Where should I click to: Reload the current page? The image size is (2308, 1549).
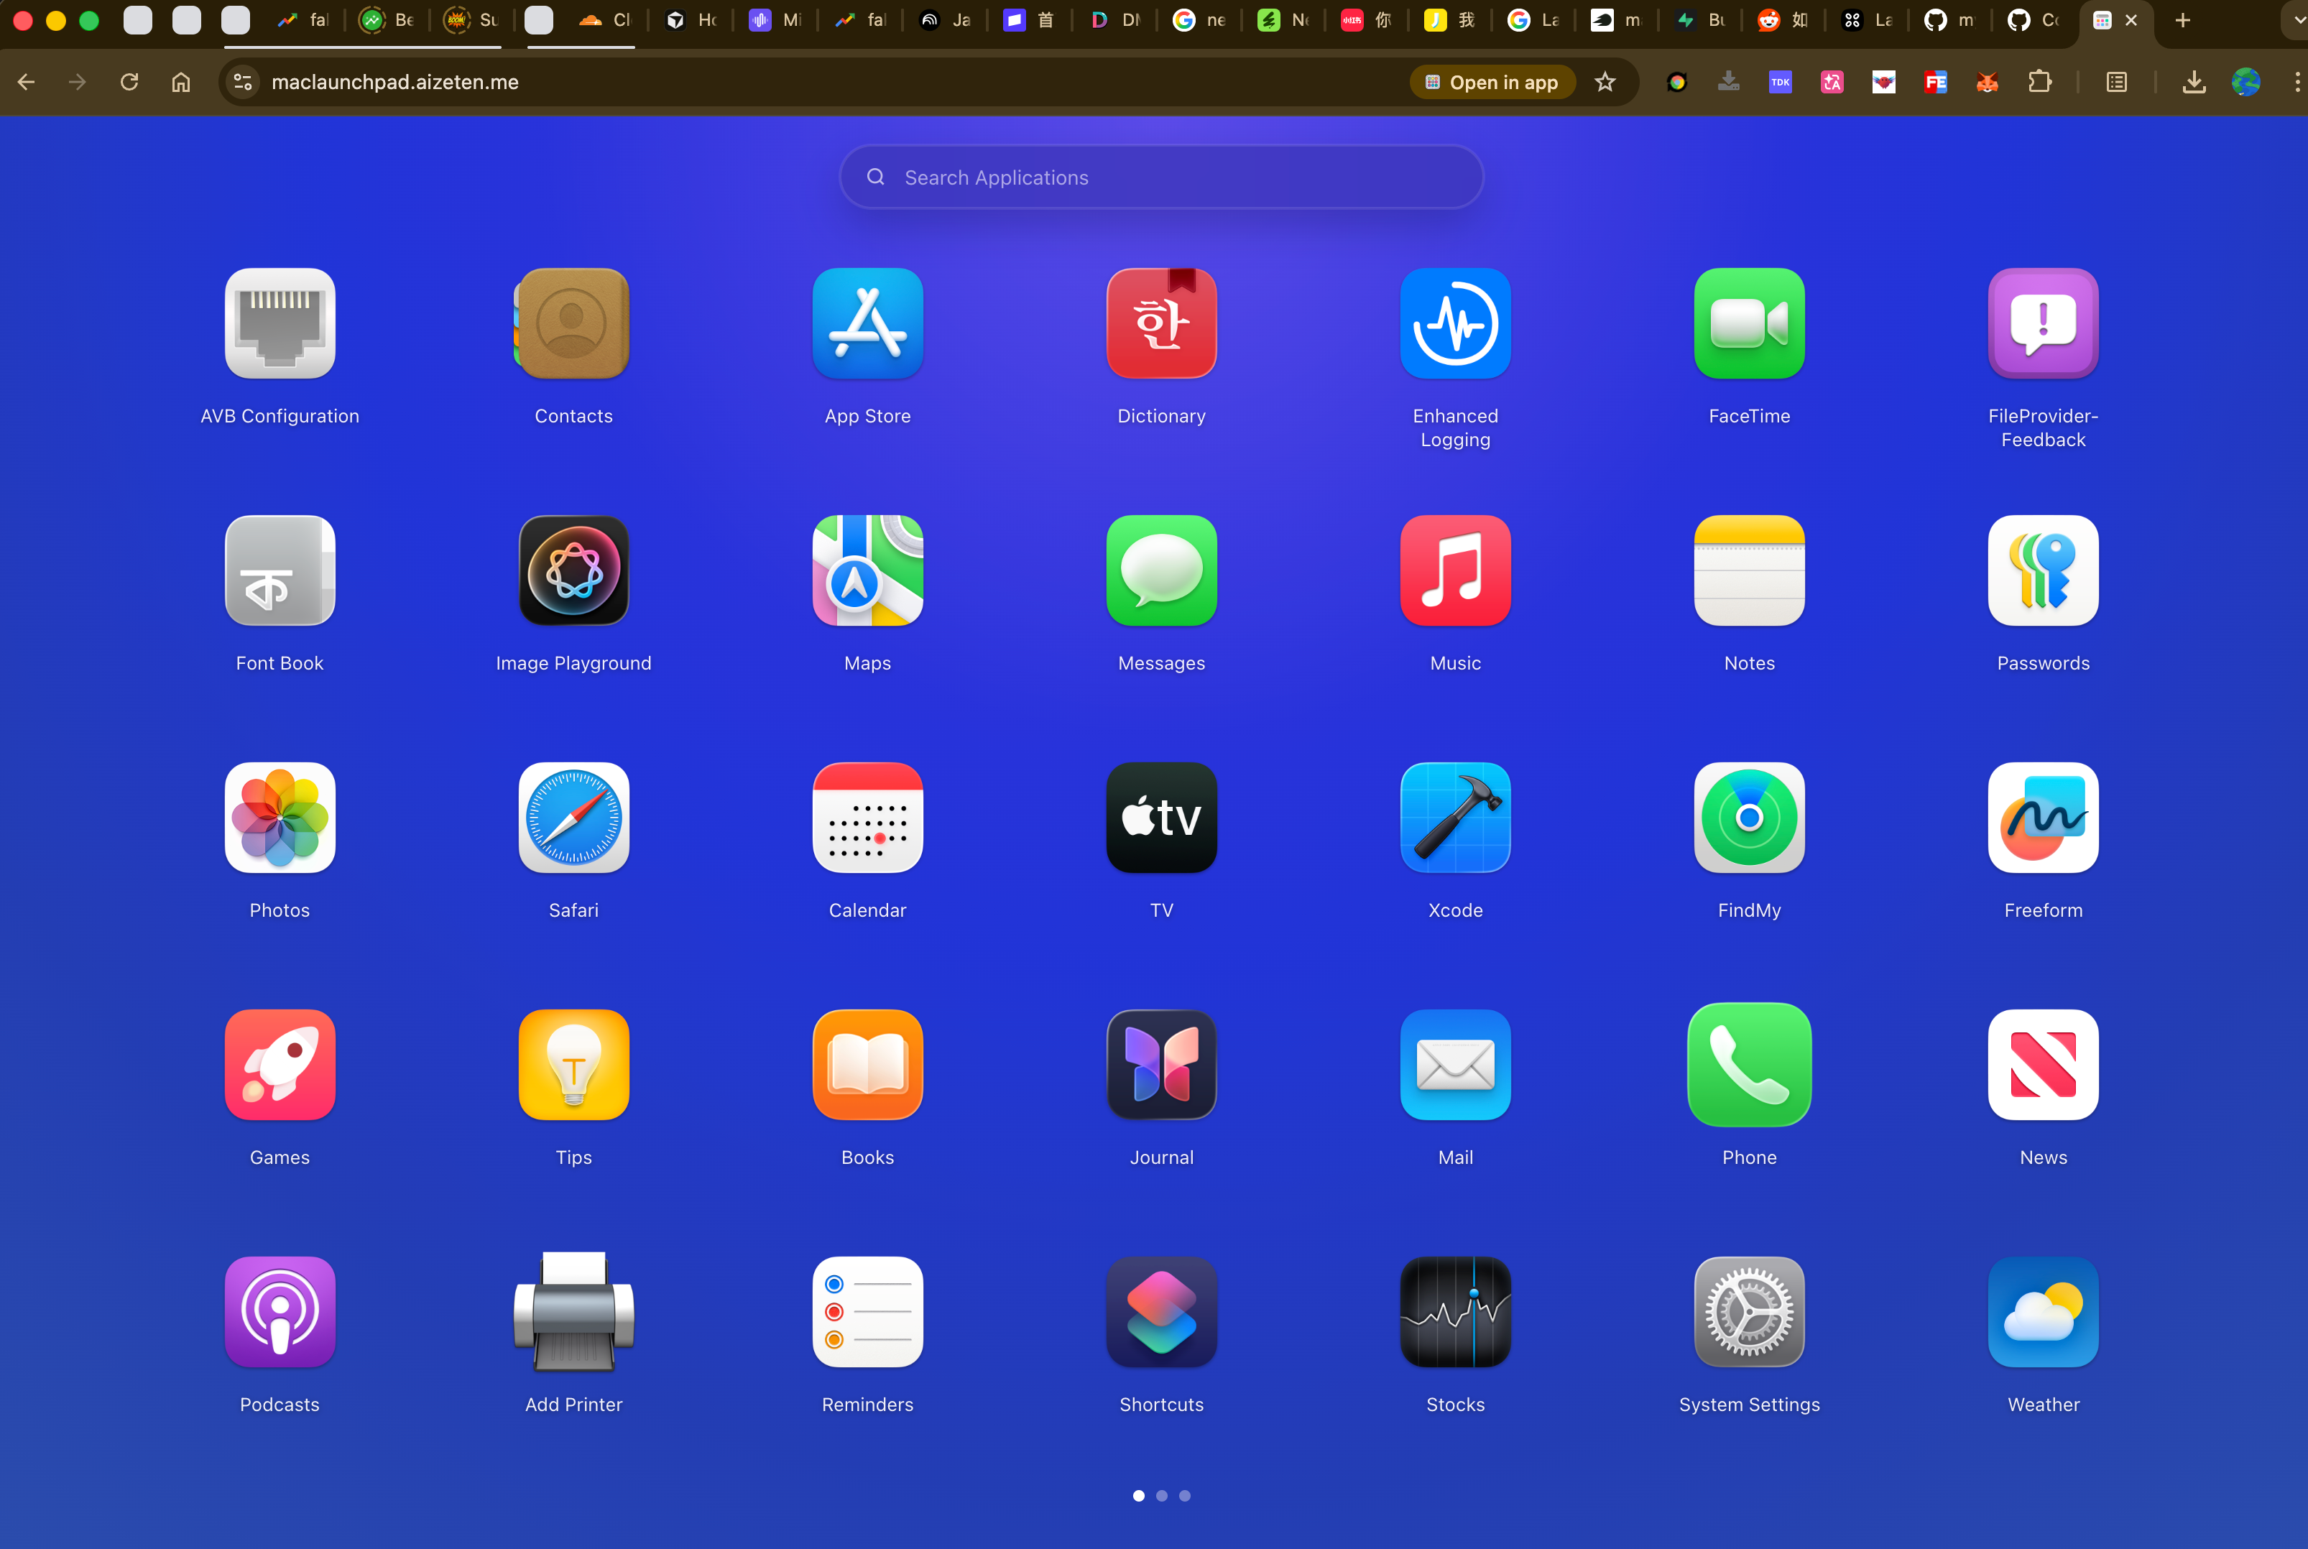(x=129, y=82)
